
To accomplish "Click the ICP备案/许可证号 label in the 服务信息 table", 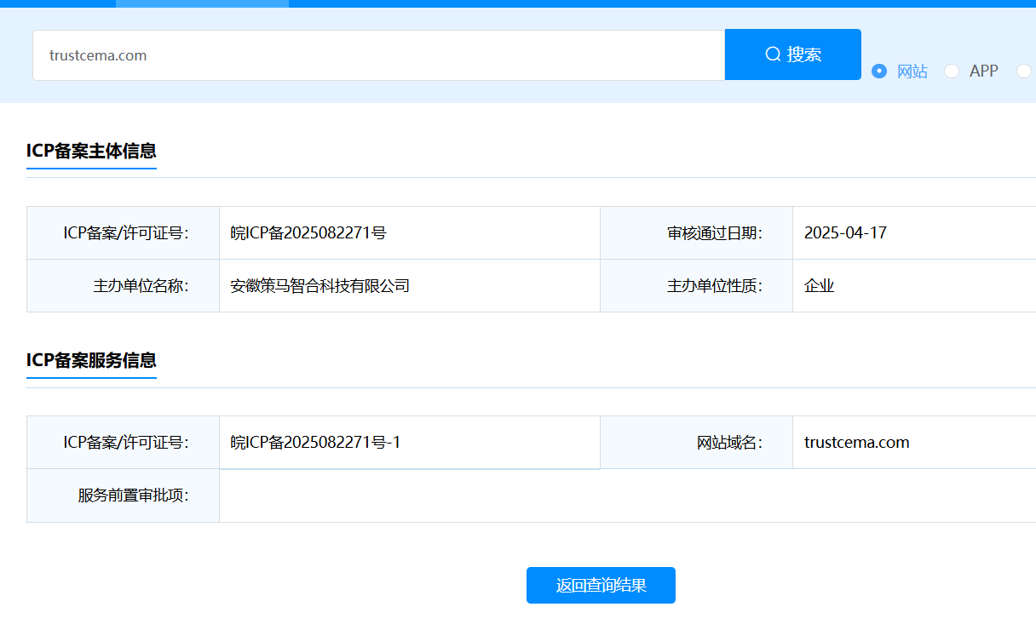I will pyautogui.click(x=126, y=442).
